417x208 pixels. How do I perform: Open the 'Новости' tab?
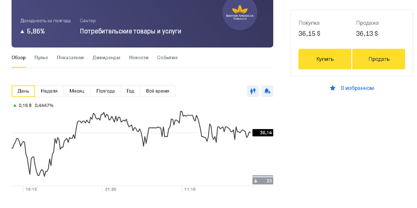click(139, 57)
